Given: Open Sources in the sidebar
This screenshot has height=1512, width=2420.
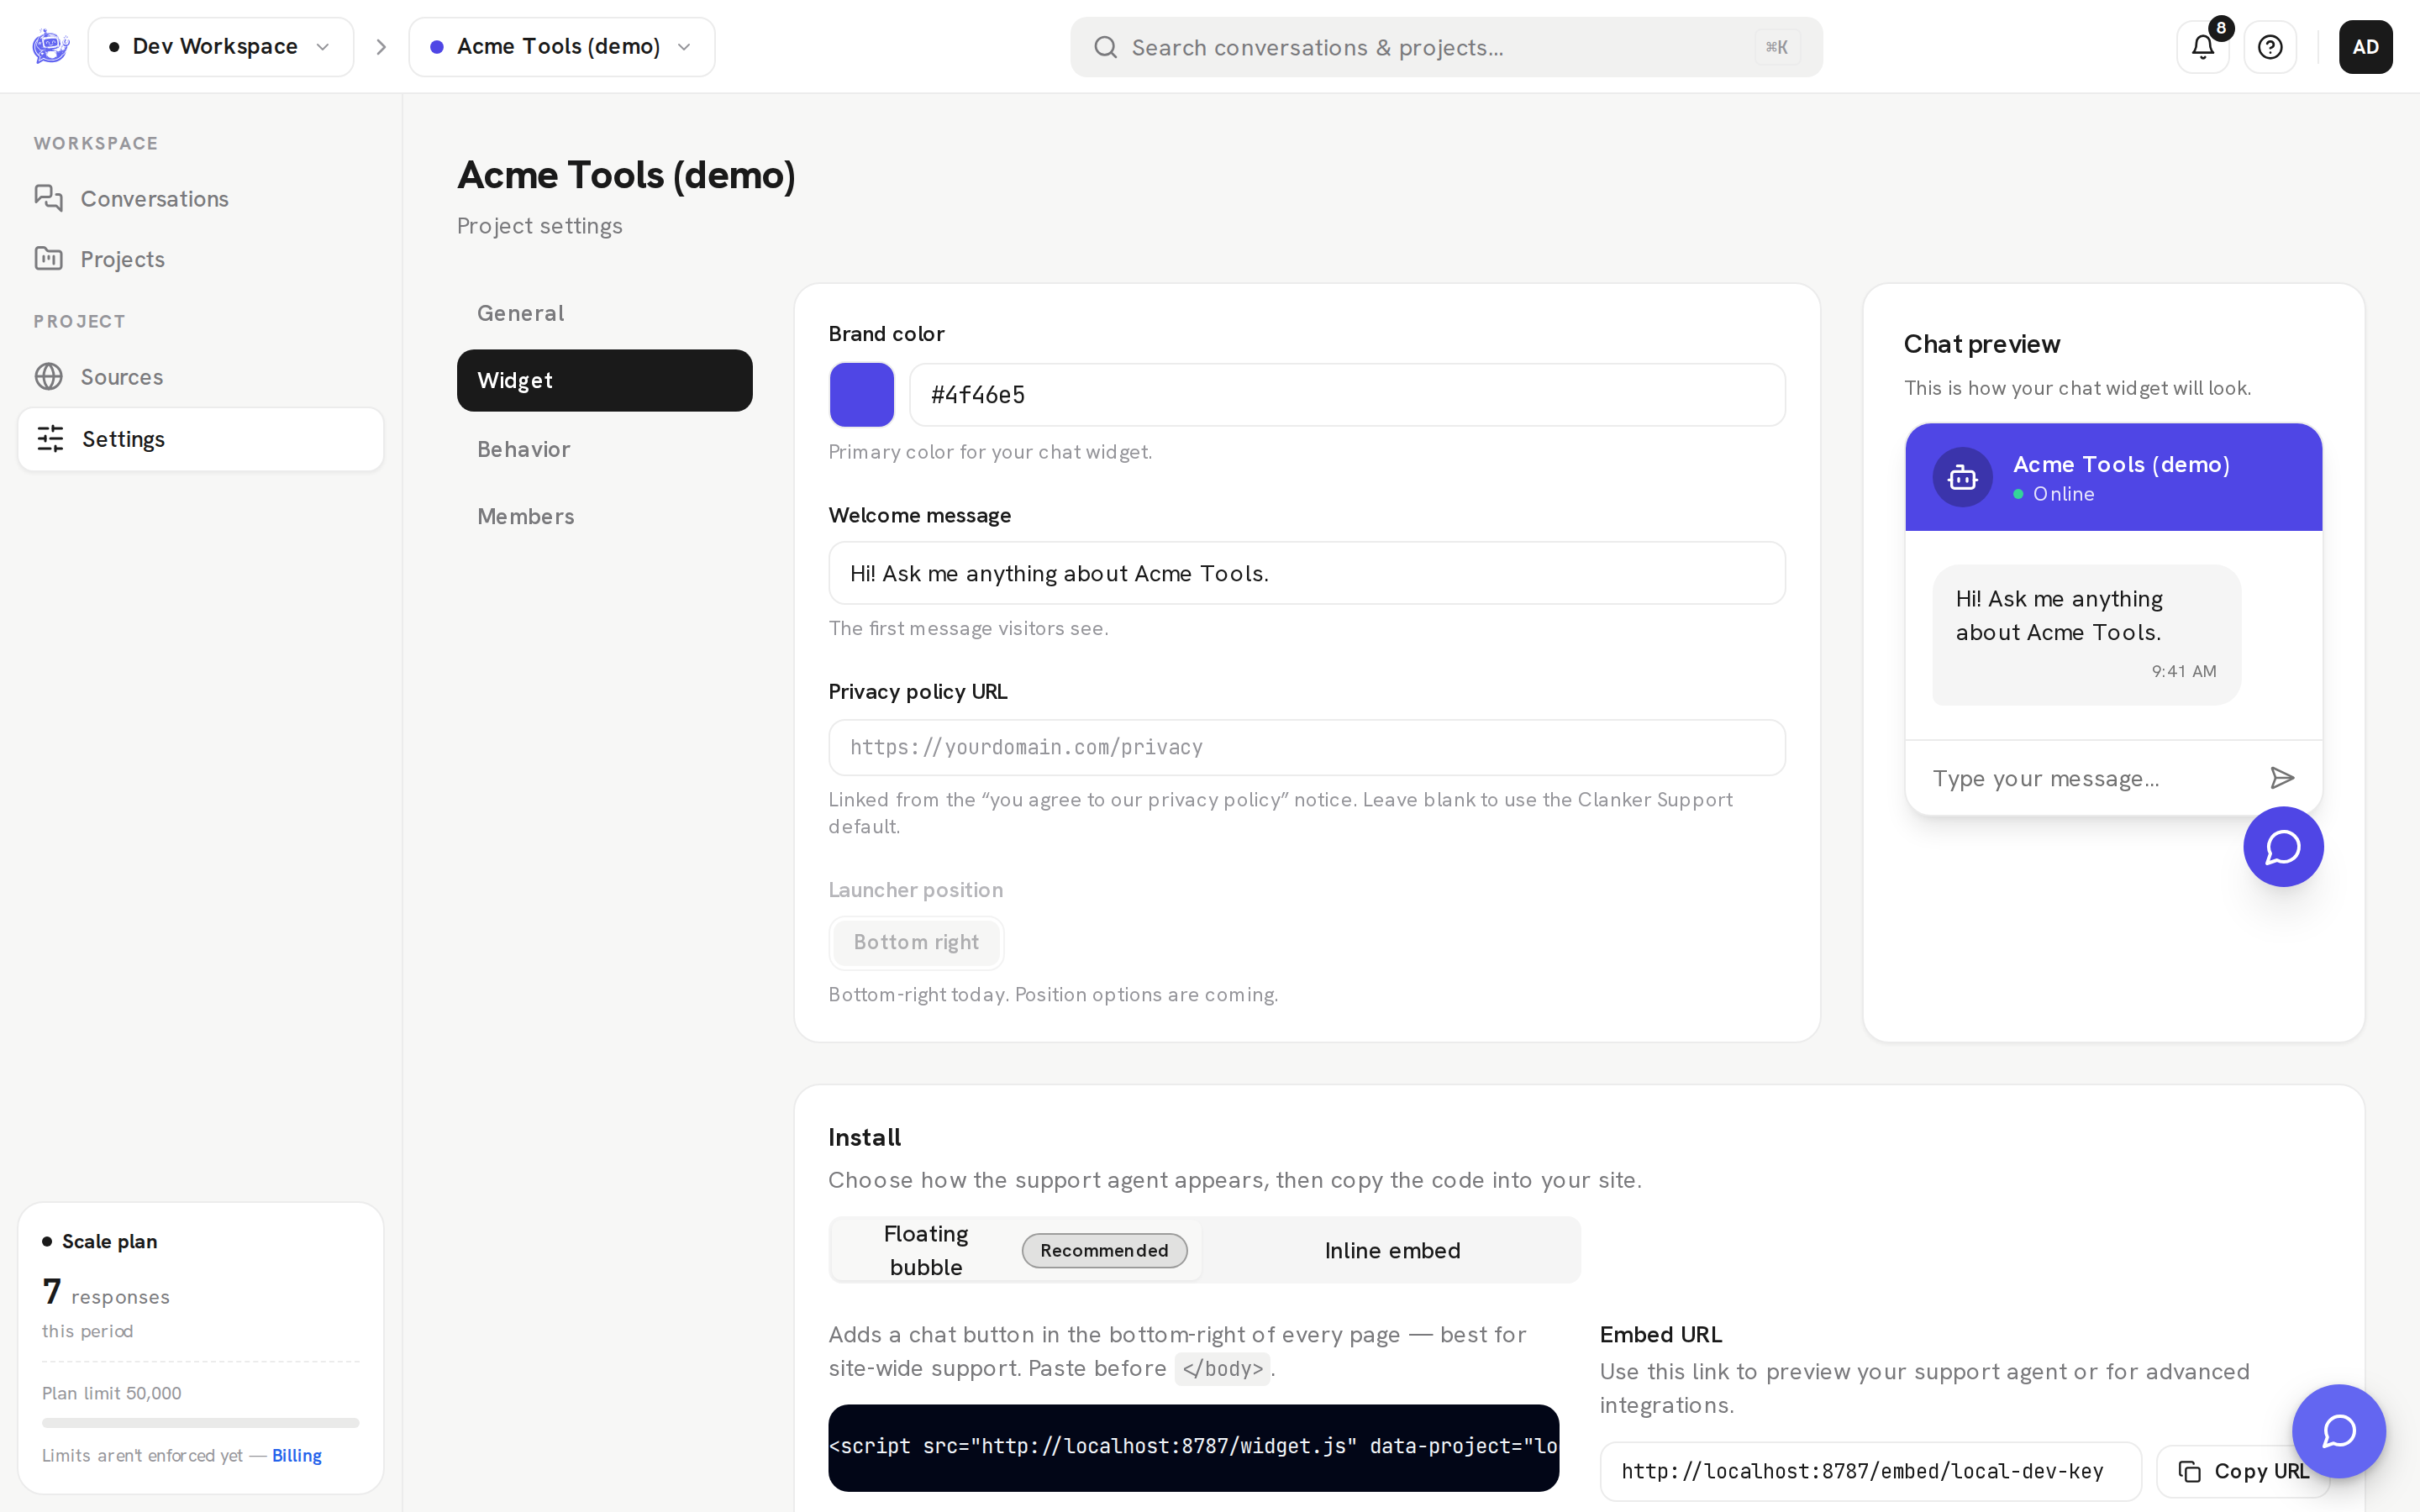Looking at the screenshot, I should tap(201, 376).
